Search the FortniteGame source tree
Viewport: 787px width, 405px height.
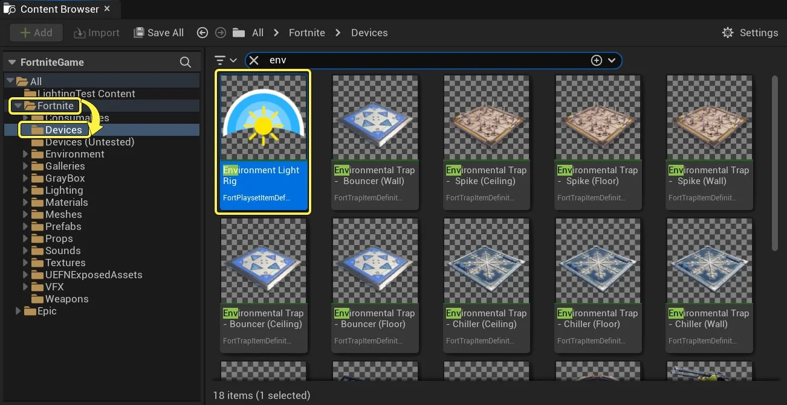click(186, 62)
